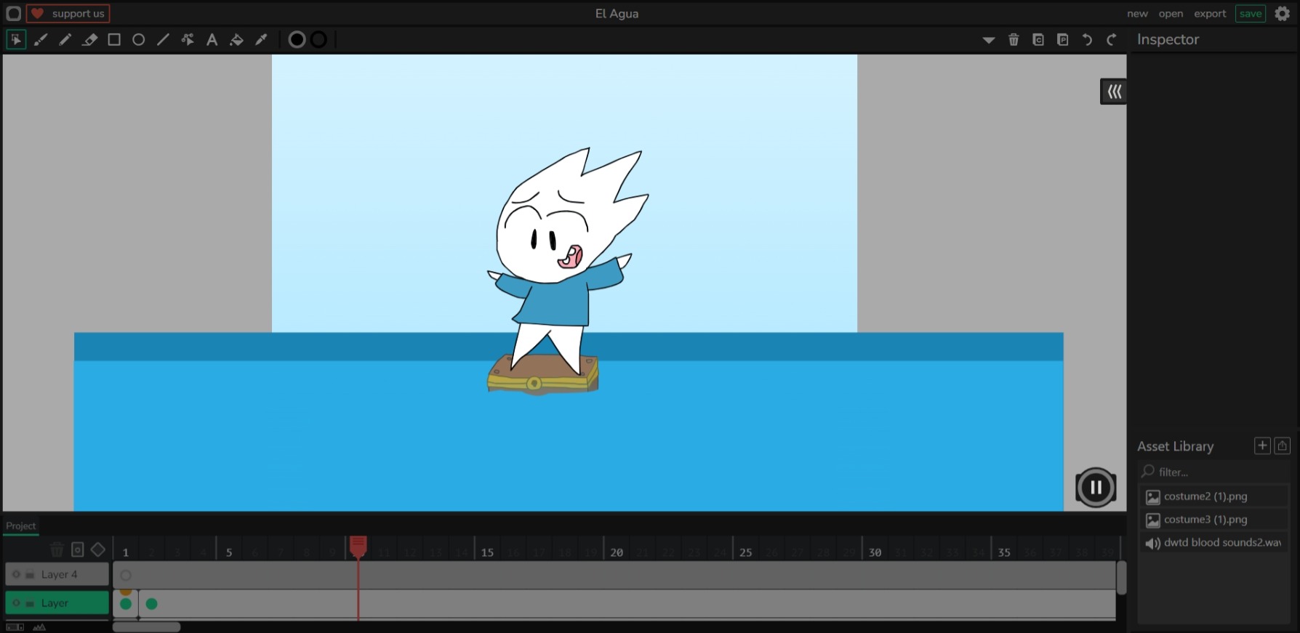Click the add asset plus icon
Viewport: 1300px width, 633px height.
pos(1262,445)
